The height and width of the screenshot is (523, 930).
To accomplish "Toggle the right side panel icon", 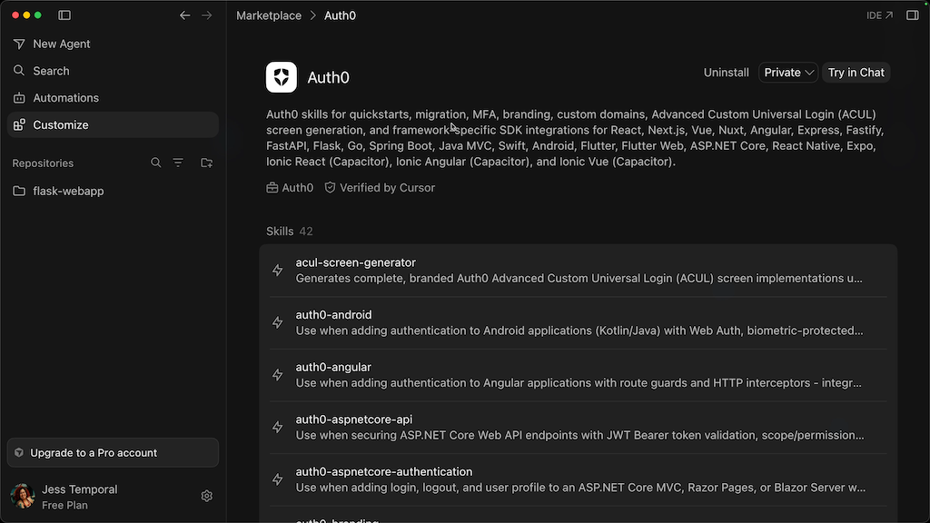I will 912,15.
